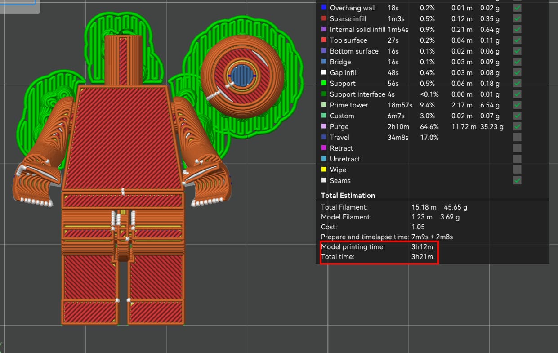
Task: Hide Bottom surface lines via its checkbox
Action: [x=517, y=51]
